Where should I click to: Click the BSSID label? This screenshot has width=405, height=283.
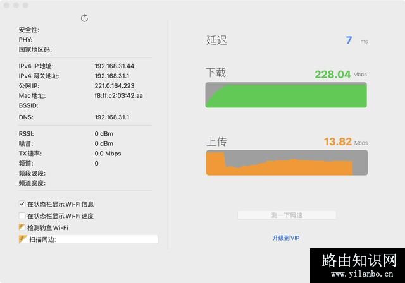click(x=28, y=105)
